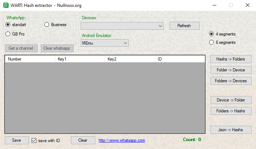
Task: Click the Key1 column header
Action: tap(80, 59)
